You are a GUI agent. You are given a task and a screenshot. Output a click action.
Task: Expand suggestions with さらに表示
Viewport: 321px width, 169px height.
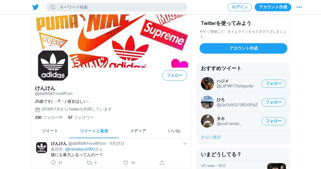[x=211, y=137]
